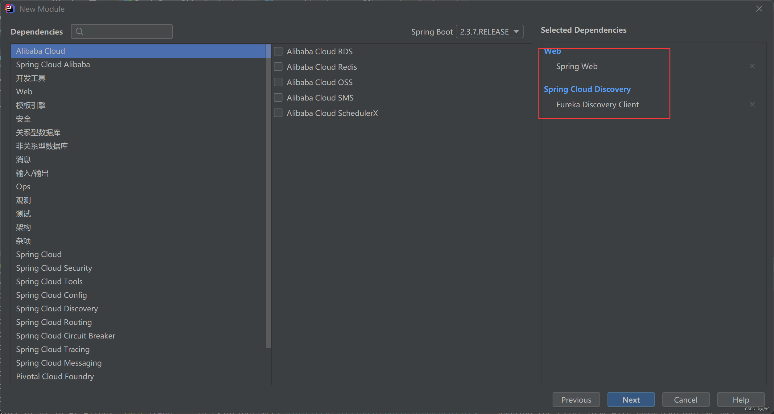Select the Spring Cloud Tracing category
The height and width of the screenshot is (414, 774).
pyautogui.click(x=138, y=349)
